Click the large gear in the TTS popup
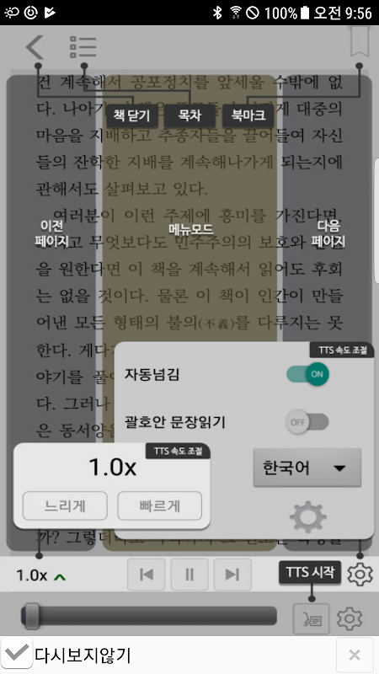Screen dimensions: 379x674 click(307, 517)
